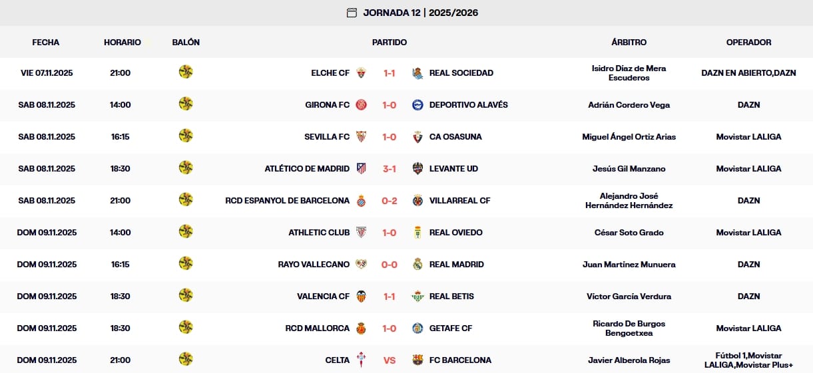Viewport: 813px width, 373px height.
Task: Click the match ball icon in Celta row
Action: [186, 360]
